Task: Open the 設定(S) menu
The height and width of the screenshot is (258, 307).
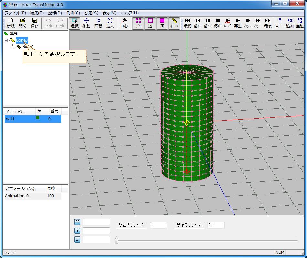Action: point(91,13)
